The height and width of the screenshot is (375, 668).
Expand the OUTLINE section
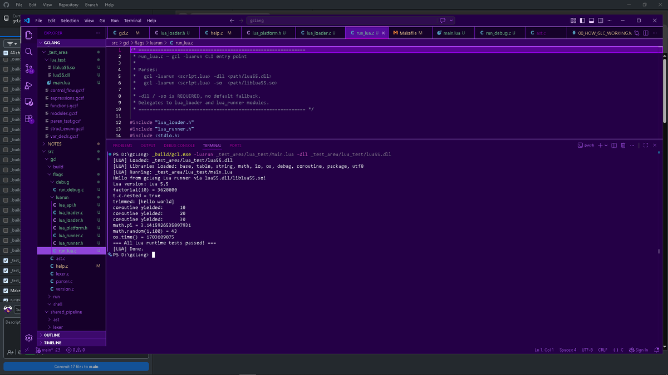[71, 335]
